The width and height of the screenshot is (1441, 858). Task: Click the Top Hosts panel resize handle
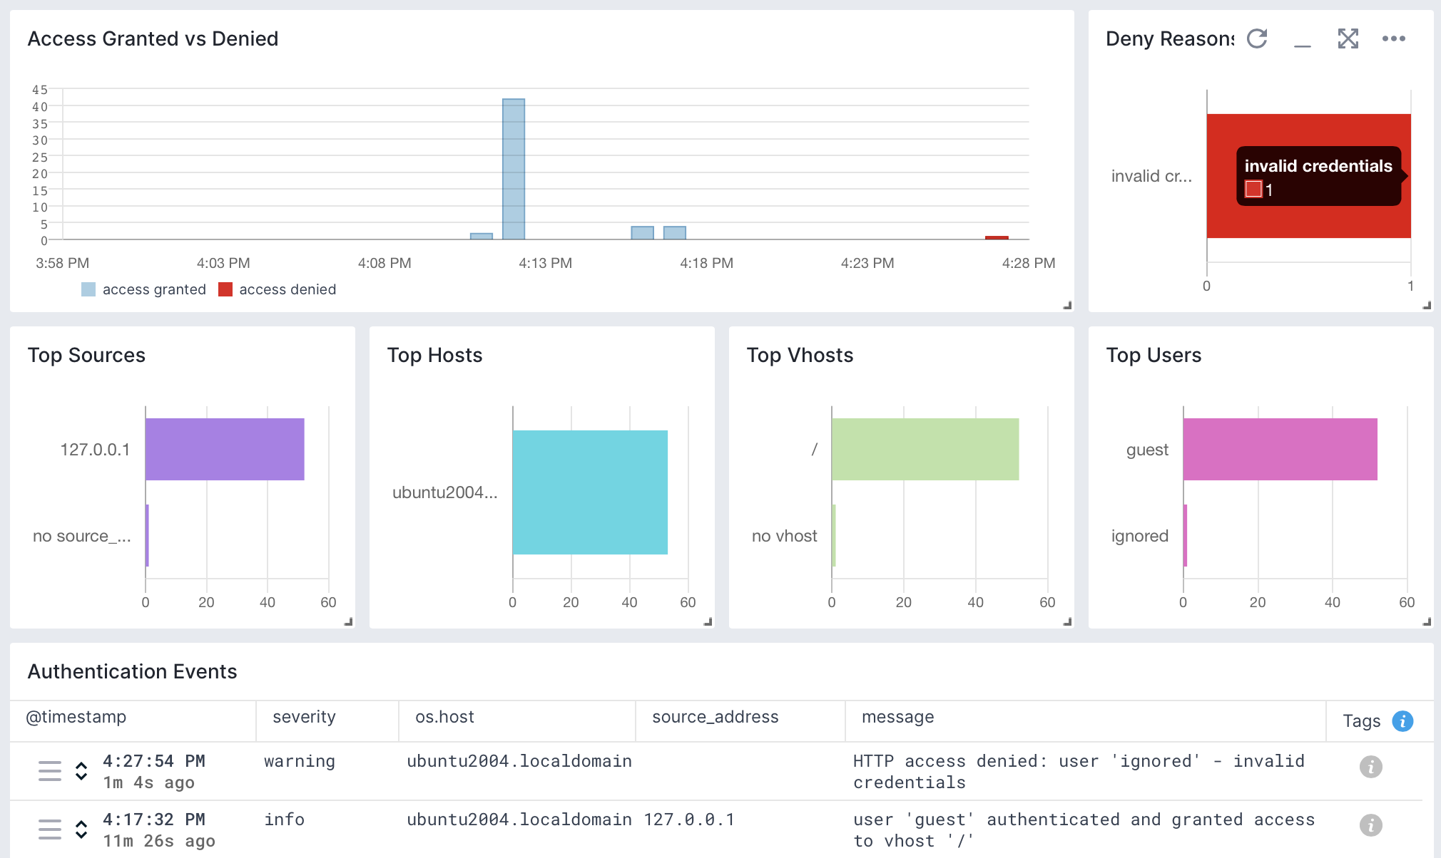[x=708, y=621]
